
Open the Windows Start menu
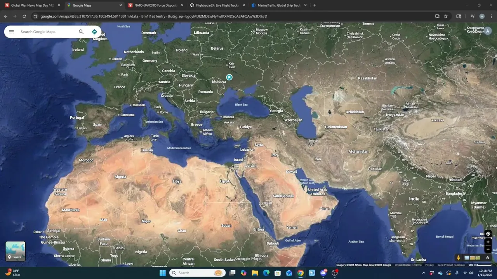point(163,273)
